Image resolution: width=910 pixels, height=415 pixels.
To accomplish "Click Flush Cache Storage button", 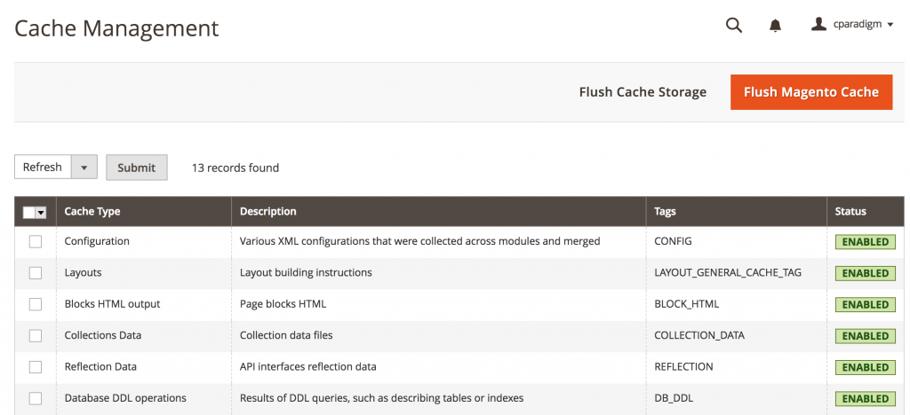I will point(643,92).
